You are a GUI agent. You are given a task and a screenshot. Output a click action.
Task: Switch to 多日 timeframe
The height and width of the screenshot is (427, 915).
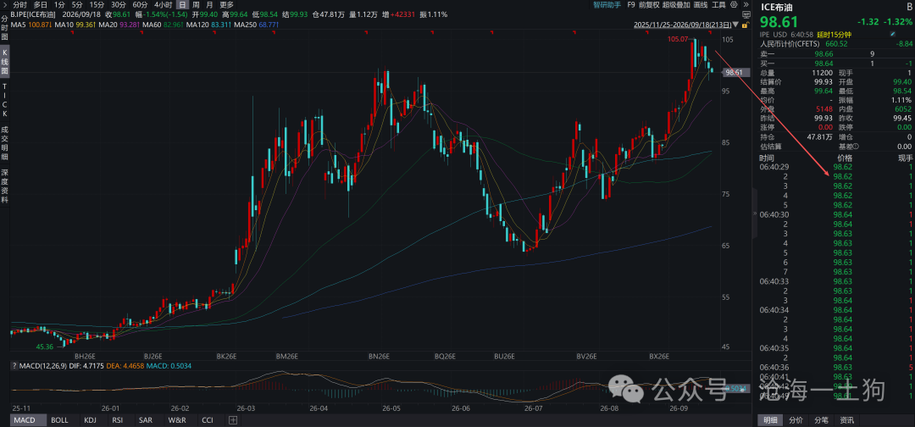(41, 5)
